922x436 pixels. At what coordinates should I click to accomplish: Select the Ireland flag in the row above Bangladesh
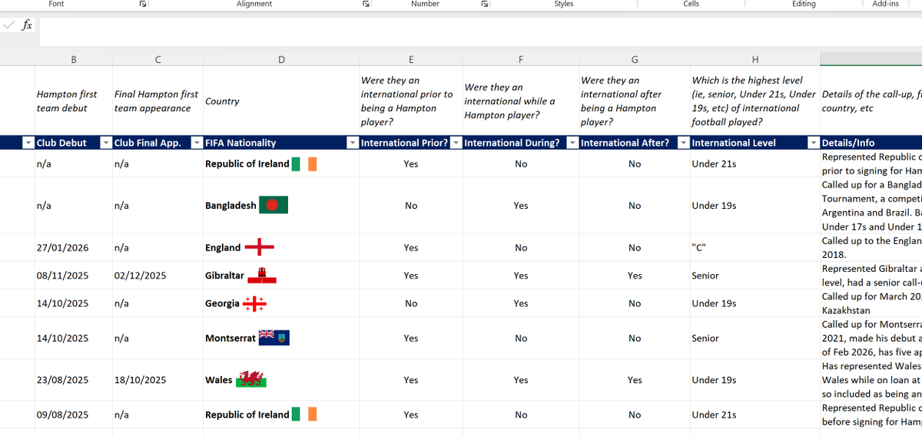(304, 163)
